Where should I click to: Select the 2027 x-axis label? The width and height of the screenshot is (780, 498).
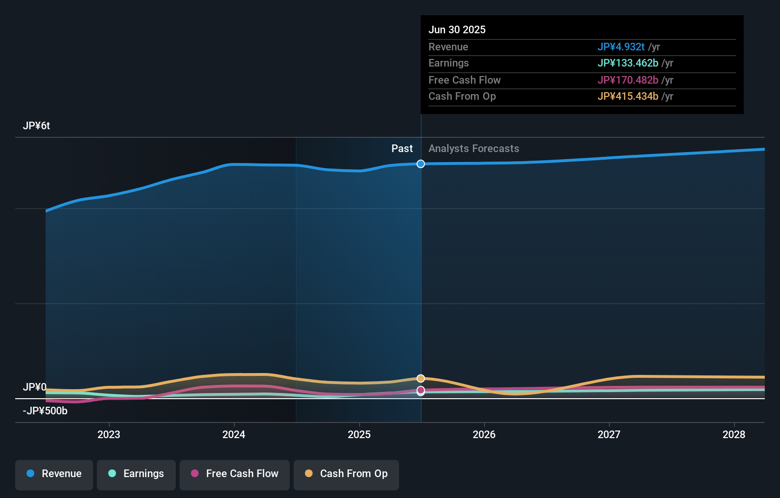click(609, 434)
